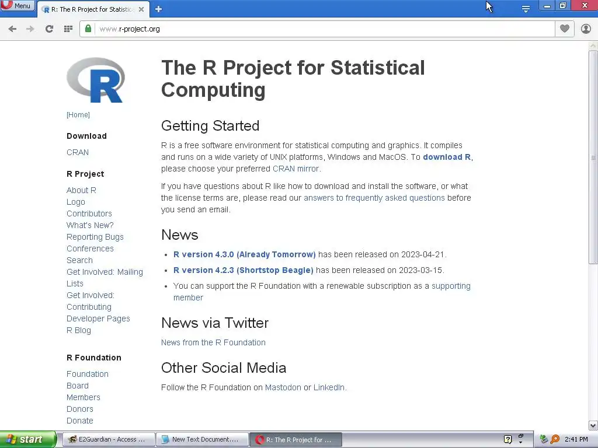This screenshot has width=598, height=448.
Task: Open the [Home] link
Action: pyautogui.click(x=78, y=115)
